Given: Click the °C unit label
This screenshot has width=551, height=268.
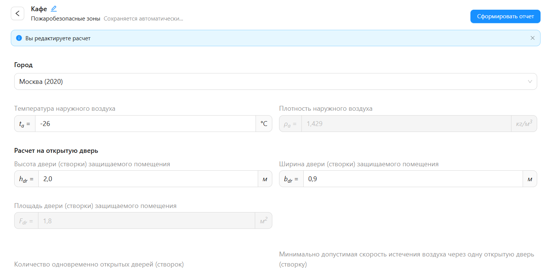Looking at the screenshot, I should pyautogui.click(x=264, y=124).
